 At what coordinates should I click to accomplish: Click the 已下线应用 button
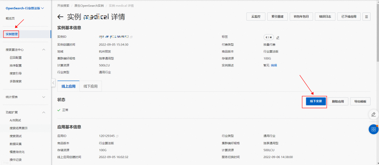pos(349,16)
